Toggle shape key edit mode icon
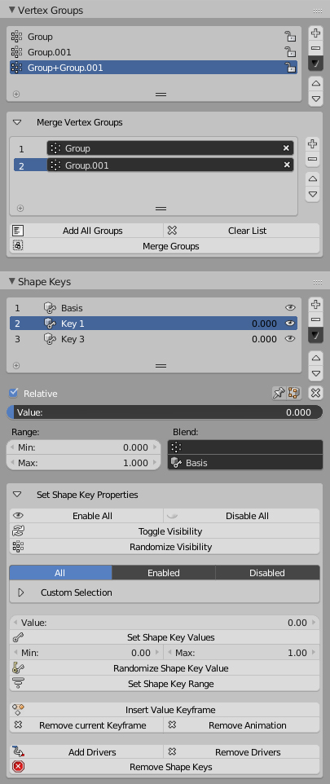Image resolution: width=330 pixels, height=784 pixels. point(294,394)
